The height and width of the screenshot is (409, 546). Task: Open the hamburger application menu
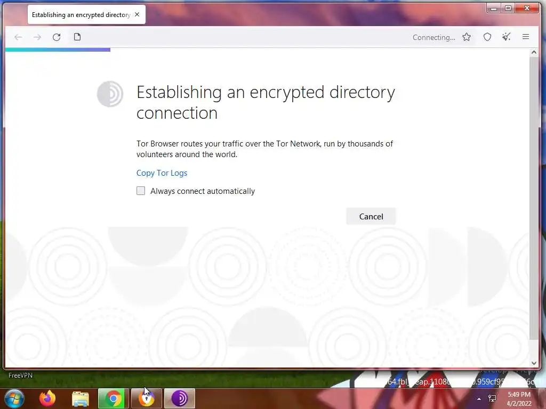pos(526,37)
